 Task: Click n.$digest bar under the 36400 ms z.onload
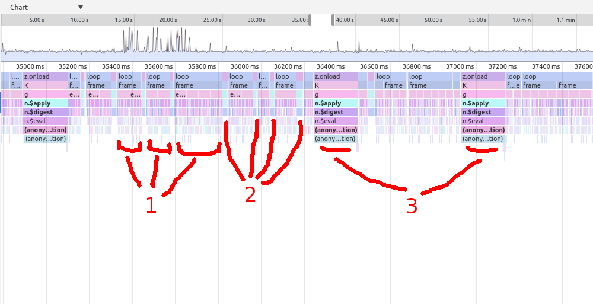click(x=335, y=112)
